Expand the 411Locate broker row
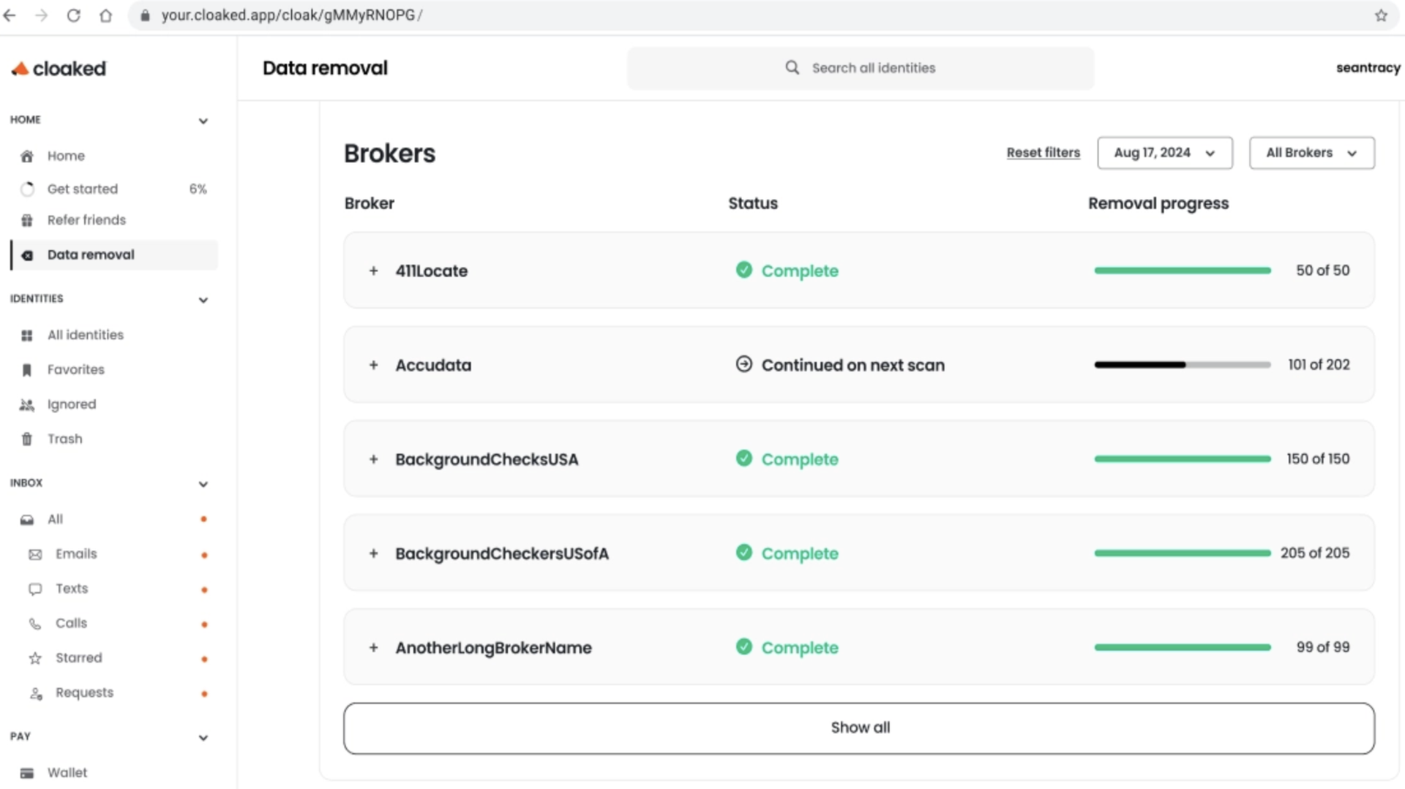This screenshot has width=1405, height=789. click(x=373, y=271)
